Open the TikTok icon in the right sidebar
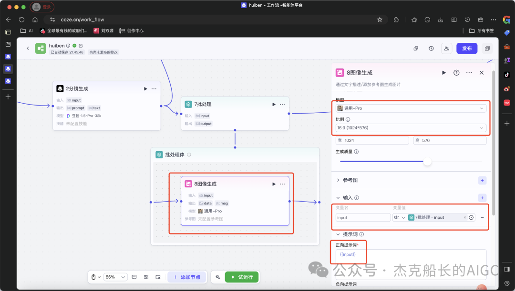Image resolution: width=515 pixels, height=291 pixels. coord(507,75)
